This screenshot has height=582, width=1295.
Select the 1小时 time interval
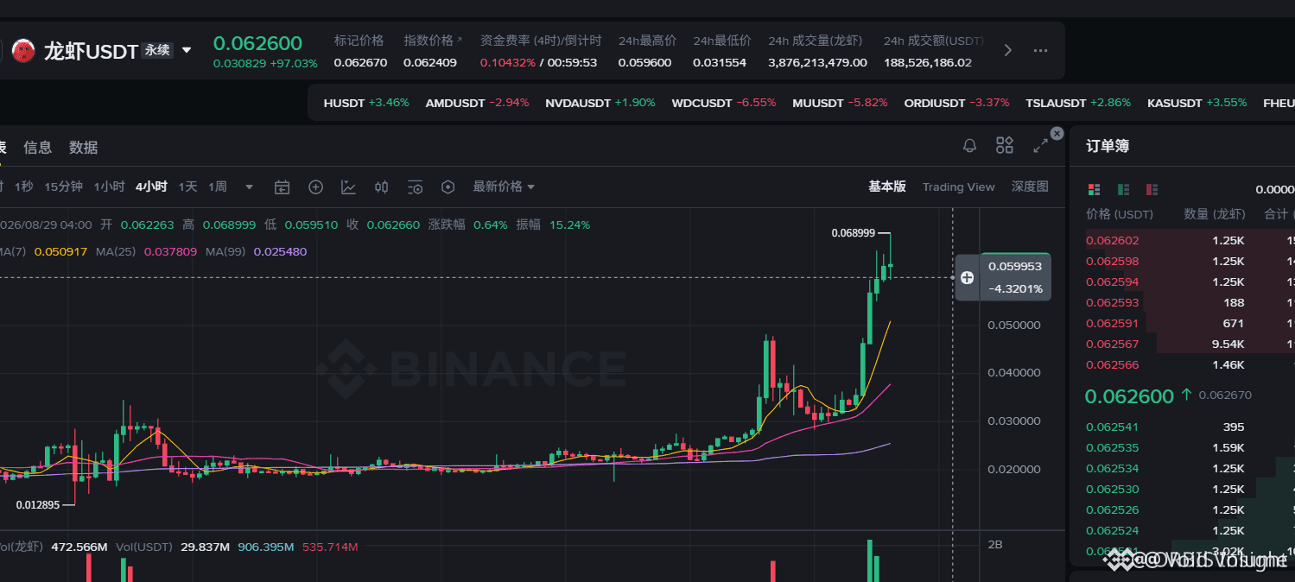pyautogui.click(x=109, y=187)
